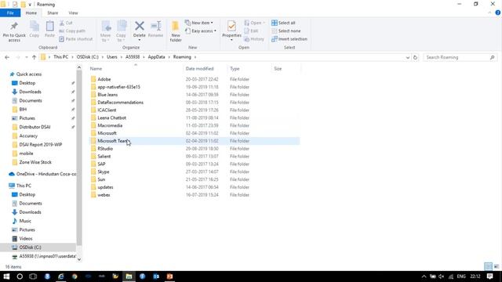
Task: Click Select none in ribbon
Action: click(286, 31)
